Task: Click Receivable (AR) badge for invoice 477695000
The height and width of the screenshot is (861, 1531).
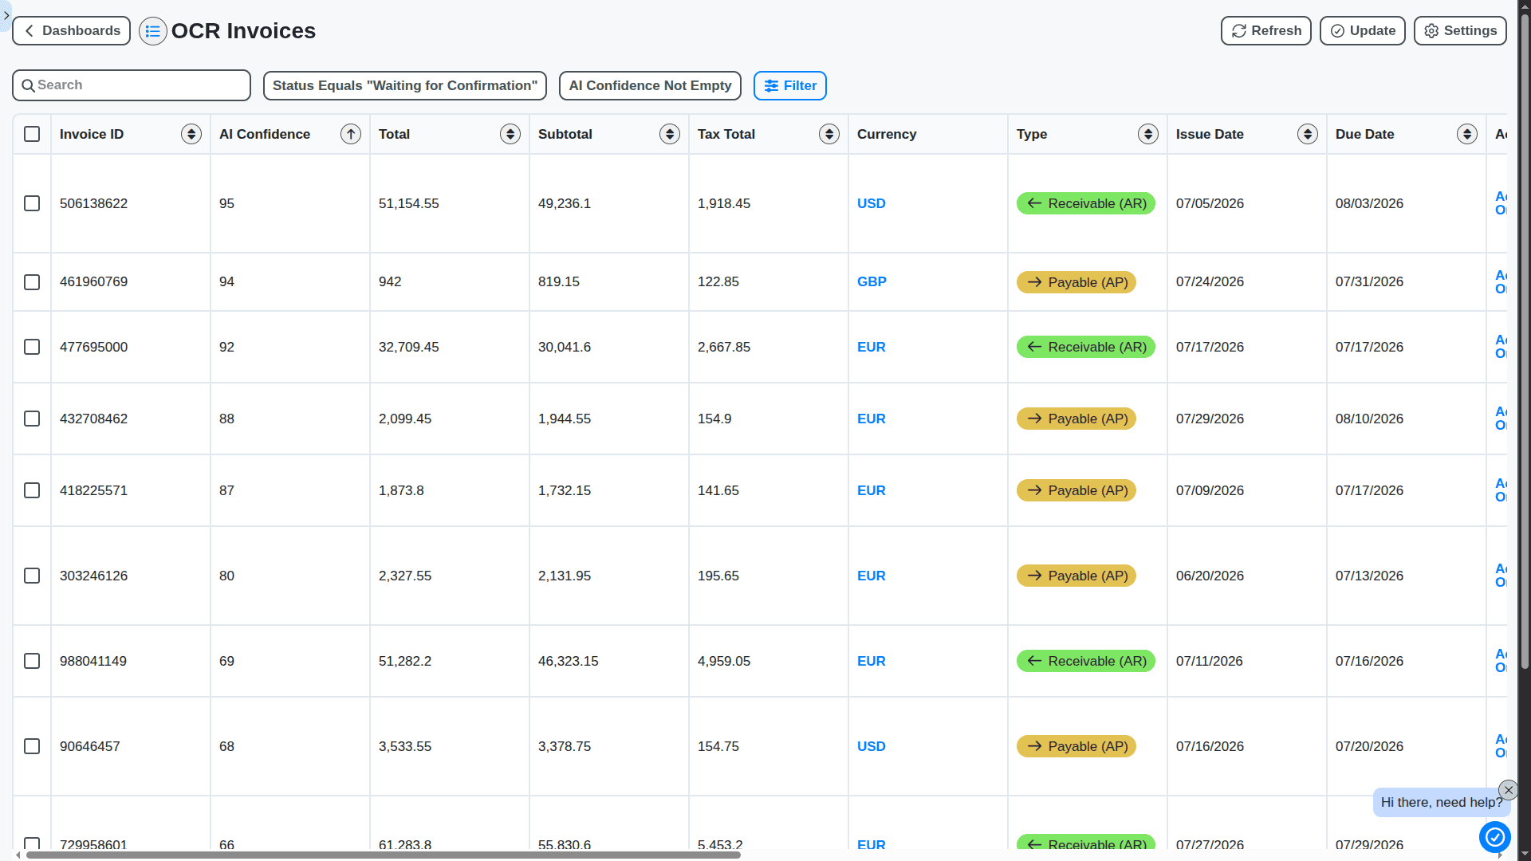Action: pos(1085,347)
